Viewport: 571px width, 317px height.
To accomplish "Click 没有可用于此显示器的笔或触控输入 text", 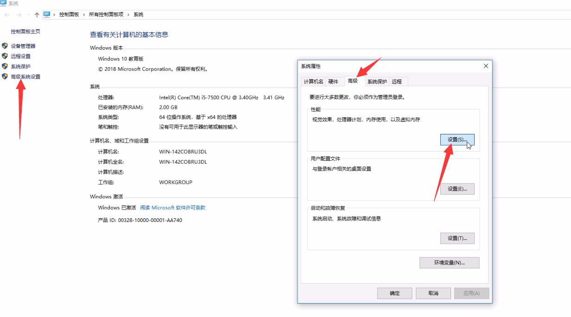I will pyautogui.click(x=198, y=127).
